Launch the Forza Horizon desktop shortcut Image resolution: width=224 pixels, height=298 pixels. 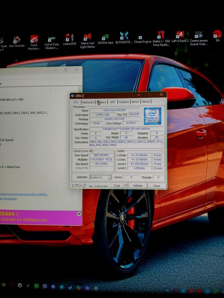[34, 43]
